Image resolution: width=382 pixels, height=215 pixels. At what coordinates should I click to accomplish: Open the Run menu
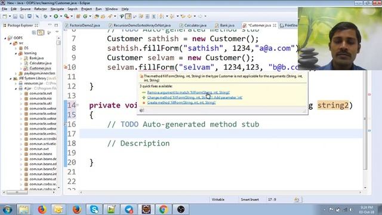coord(98,9)
